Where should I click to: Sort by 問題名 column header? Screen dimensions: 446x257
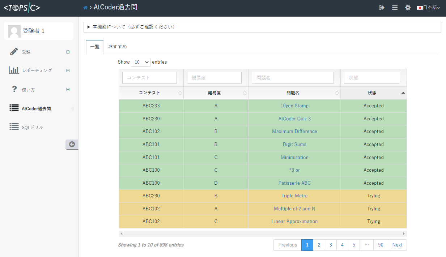click(294, 93)
